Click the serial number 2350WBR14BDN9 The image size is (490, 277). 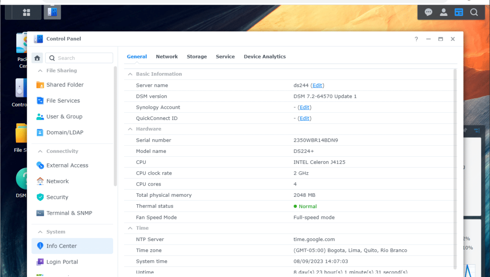coord(316,140)
